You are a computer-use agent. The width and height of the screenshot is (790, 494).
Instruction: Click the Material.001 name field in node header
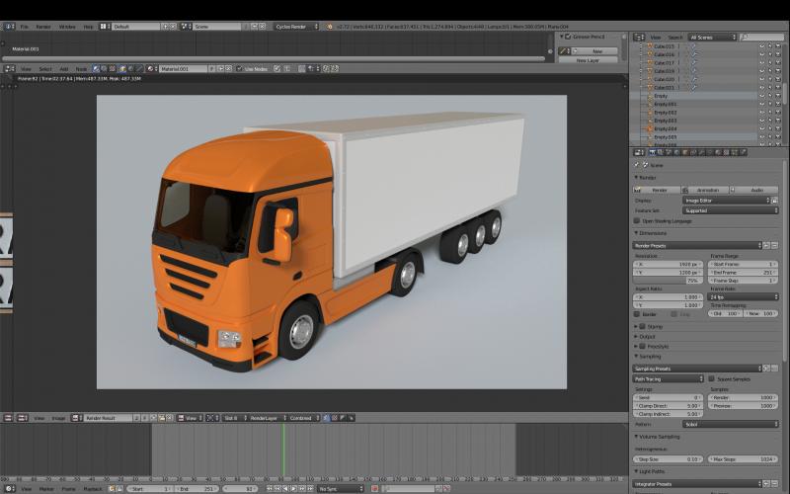pos(183,68)
